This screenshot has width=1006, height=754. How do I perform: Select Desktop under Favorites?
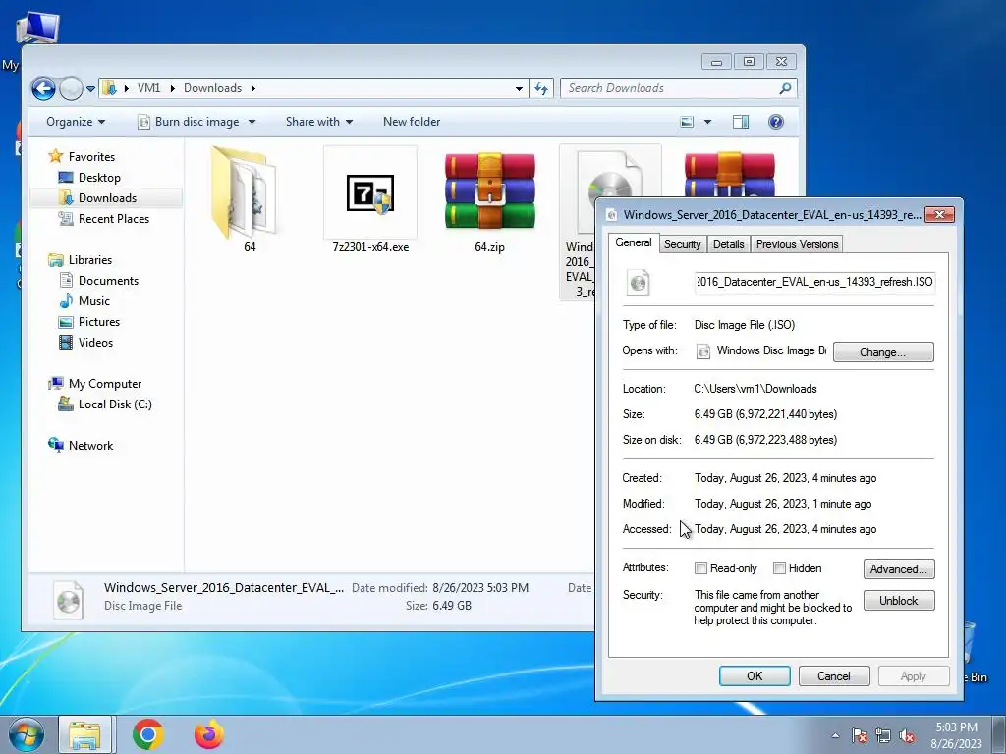[x=89, y=178]
